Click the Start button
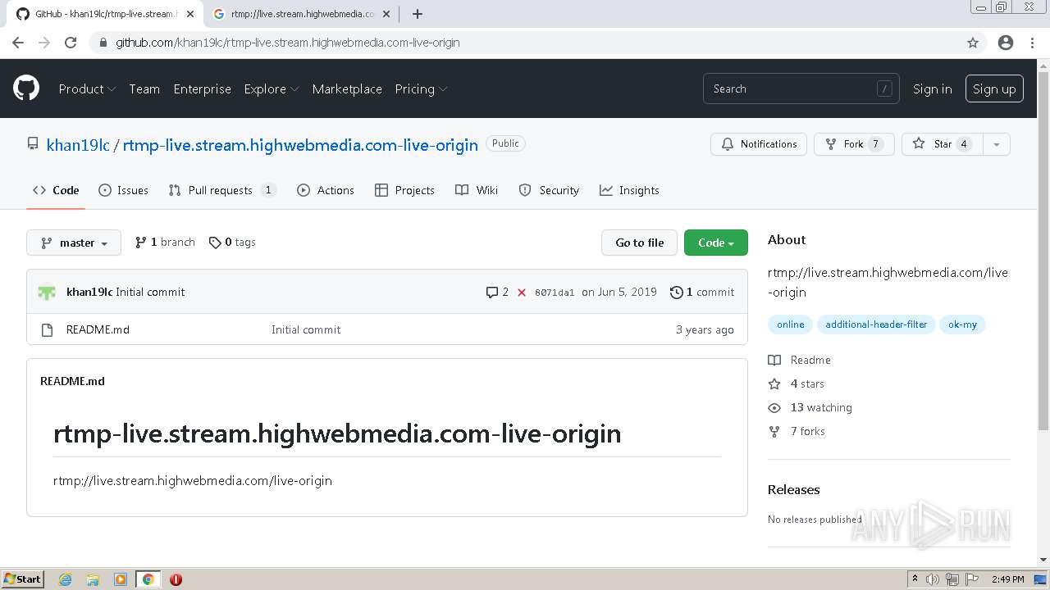 (x=23, y=579)
